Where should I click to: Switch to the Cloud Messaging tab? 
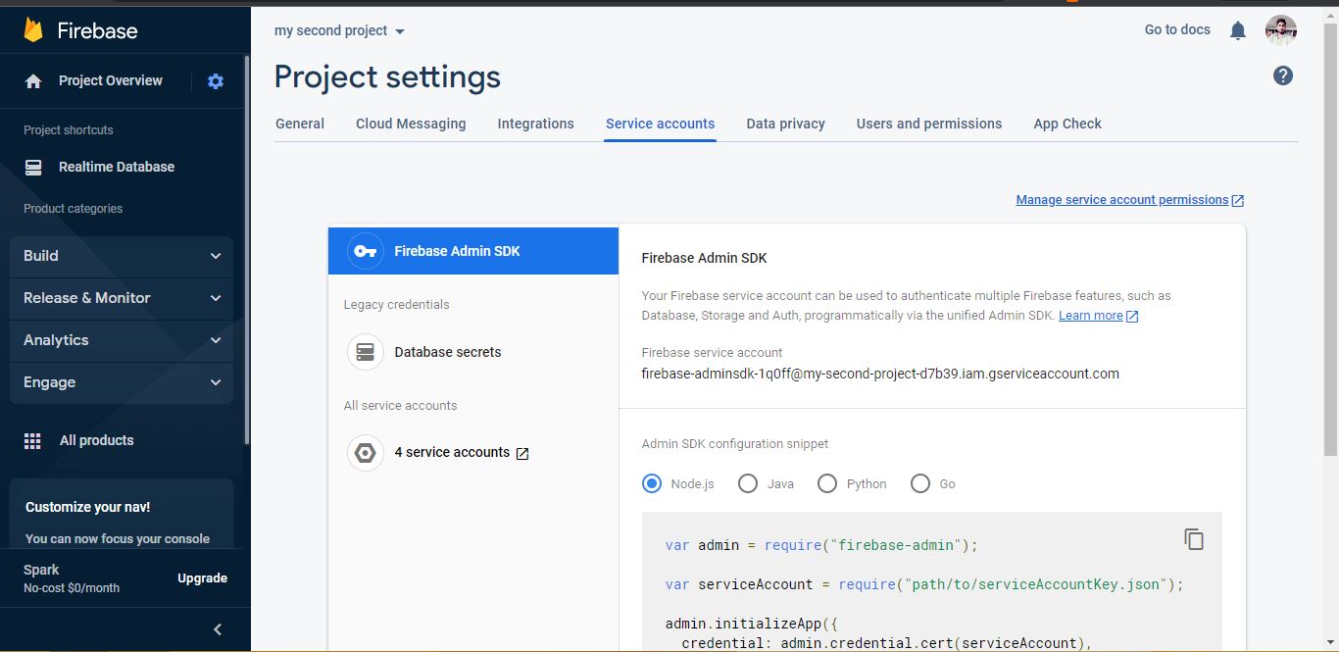[411, 124]
